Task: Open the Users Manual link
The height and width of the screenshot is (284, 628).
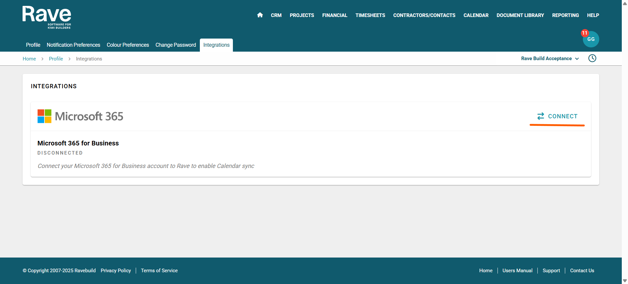Action: [x=517, y=271]
